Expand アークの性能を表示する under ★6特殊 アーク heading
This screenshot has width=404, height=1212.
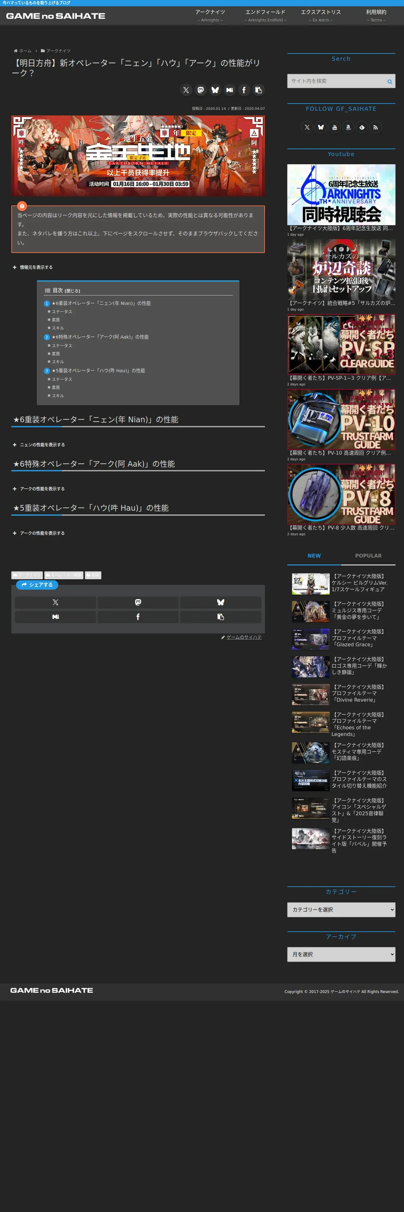[39, 489]
